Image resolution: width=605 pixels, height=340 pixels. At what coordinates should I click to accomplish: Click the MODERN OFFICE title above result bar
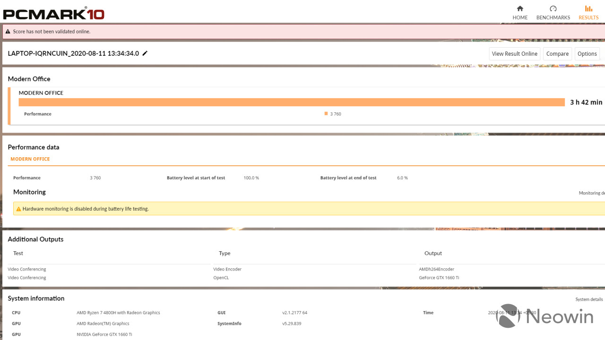(41, 93)
